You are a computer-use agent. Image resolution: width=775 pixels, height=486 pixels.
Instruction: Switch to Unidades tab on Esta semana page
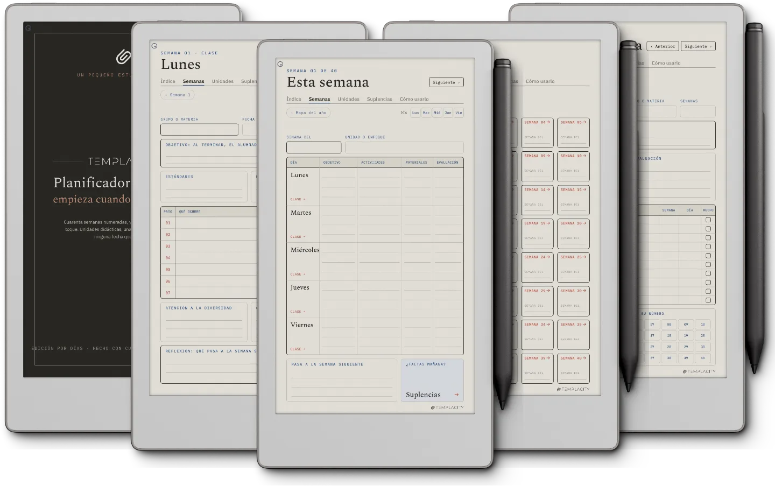point(349,99)
